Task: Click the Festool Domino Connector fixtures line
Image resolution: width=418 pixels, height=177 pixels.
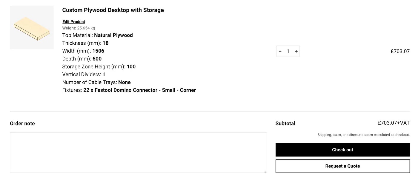Action: (x=129, y=90)
